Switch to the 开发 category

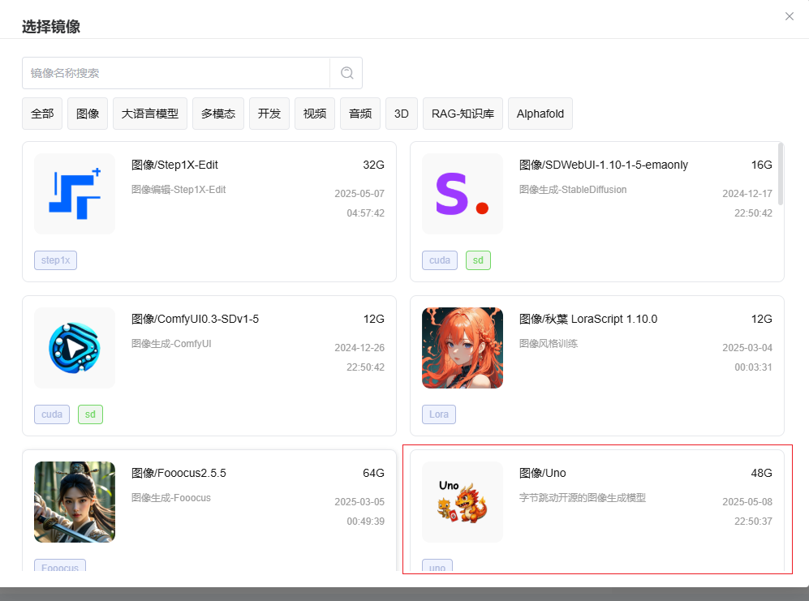point(269,114)
